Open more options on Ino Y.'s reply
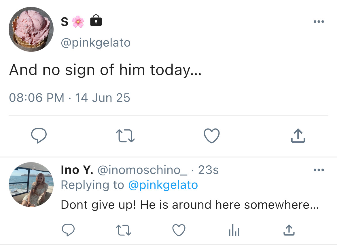The width and height of the screenshot is (337, 245). [x=319, y=170]
